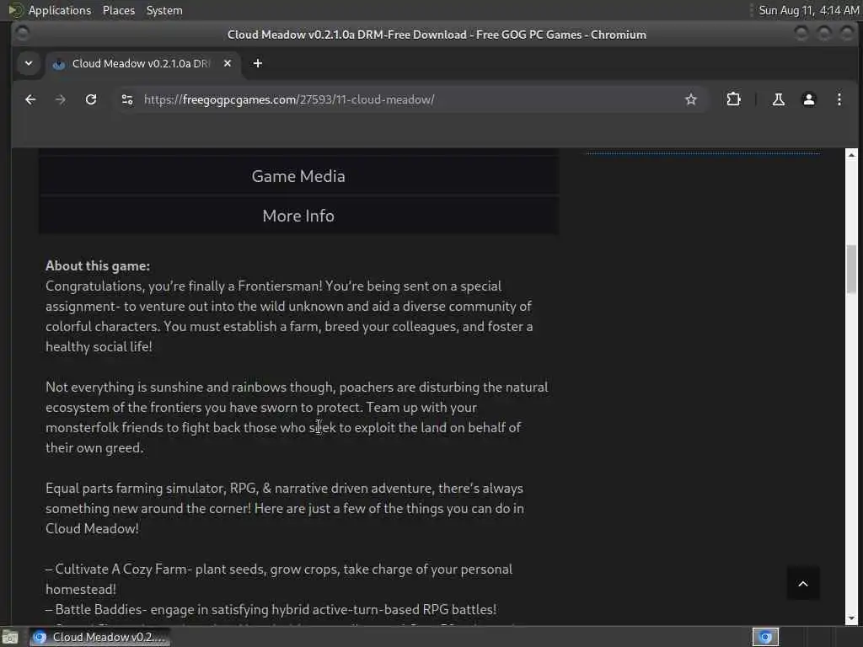863x647 pixels.
Task: Click the forward navigation arrow
Action: pos(61,99)
